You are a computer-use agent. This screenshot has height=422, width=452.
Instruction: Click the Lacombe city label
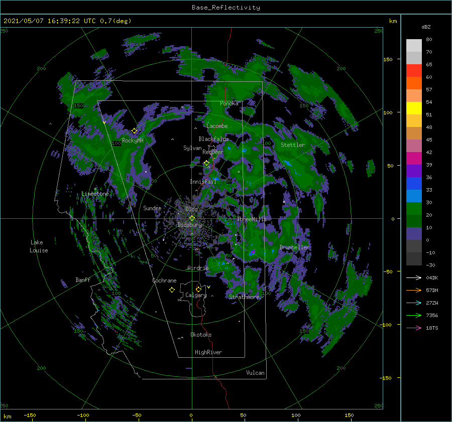point(217,126)
